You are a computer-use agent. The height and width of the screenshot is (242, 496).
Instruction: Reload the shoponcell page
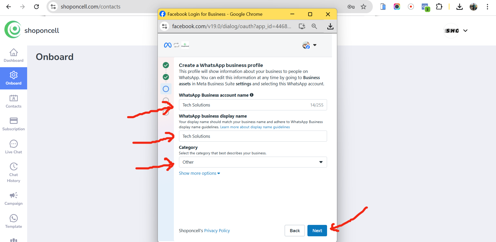point(36,7)
